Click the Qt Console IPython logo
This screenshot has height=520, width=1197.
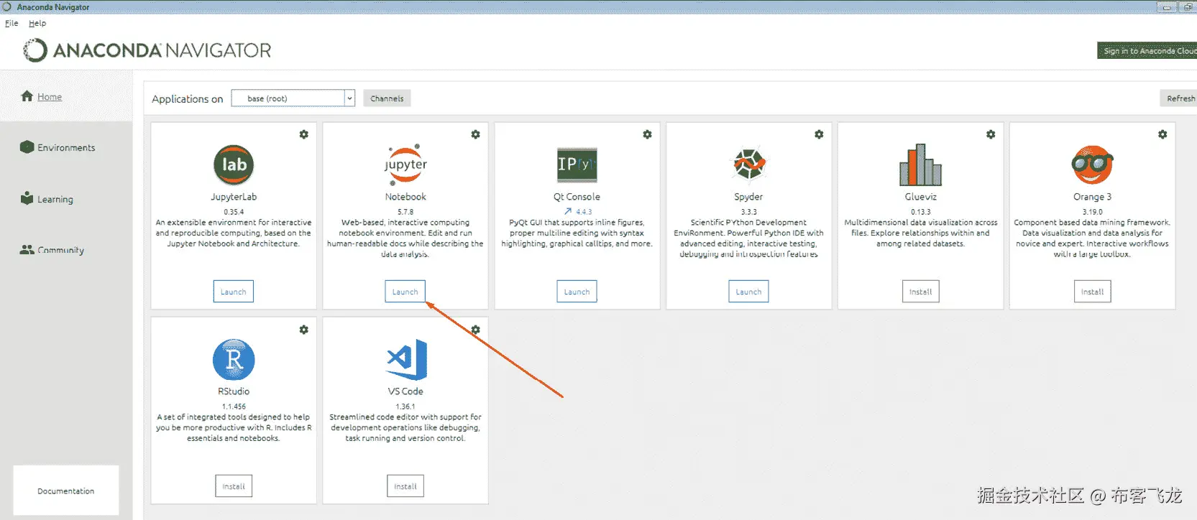tap(577, 165)
